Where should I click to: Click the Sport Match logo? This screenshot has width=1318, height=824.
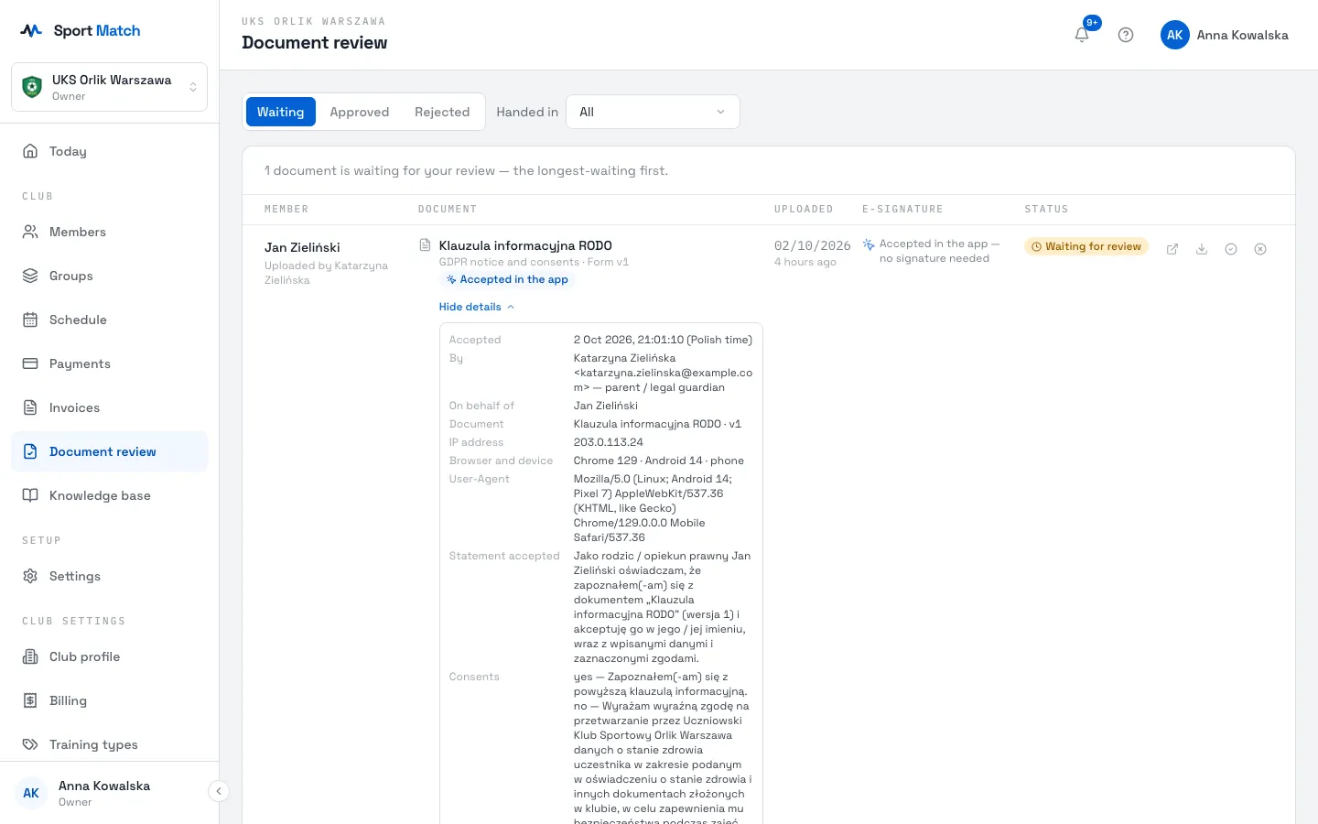[x=81, y=30]
